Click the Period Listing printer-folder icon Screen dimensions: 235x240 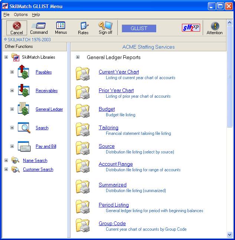(83, 207)
